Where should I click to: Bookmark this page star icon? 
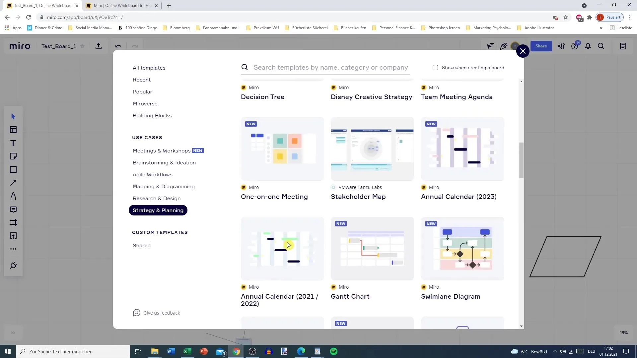[566, 17]
